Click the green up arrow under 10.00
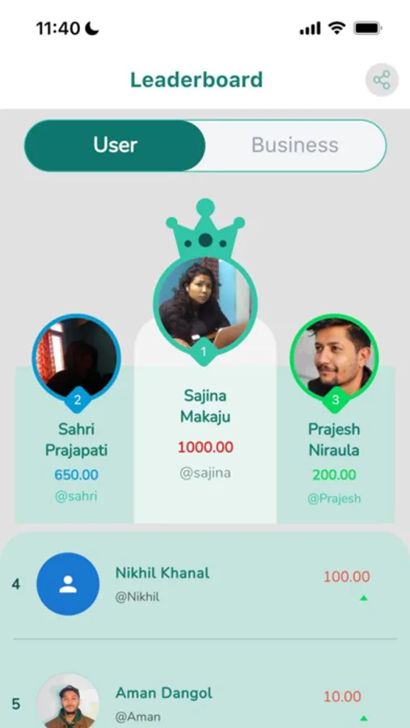Screen dimensions: 410x728 364,718
